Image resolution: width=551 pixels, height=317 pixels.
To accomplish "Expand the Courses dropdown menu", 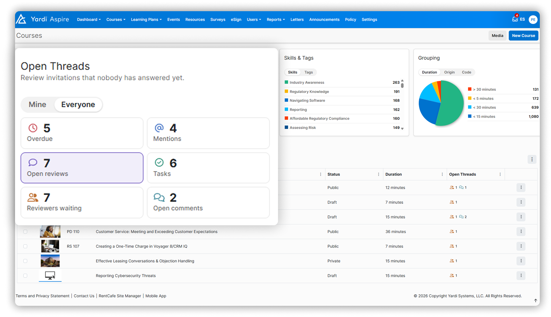I will point(116,19).
